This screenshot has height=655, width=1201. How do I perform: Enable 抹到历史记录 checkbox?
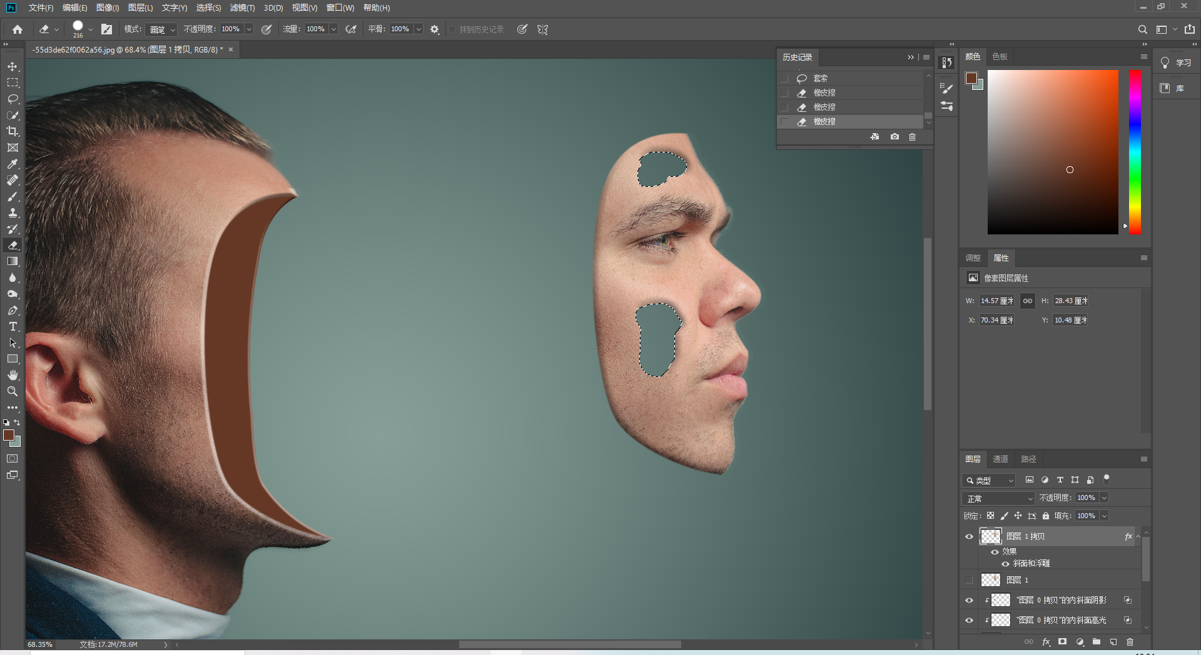(x=452, y=29)
